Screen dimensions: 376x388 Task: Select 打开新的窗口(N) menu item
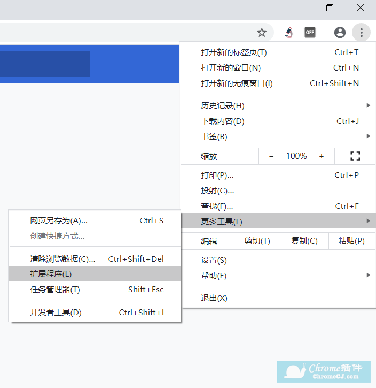[x=278, y=68]
